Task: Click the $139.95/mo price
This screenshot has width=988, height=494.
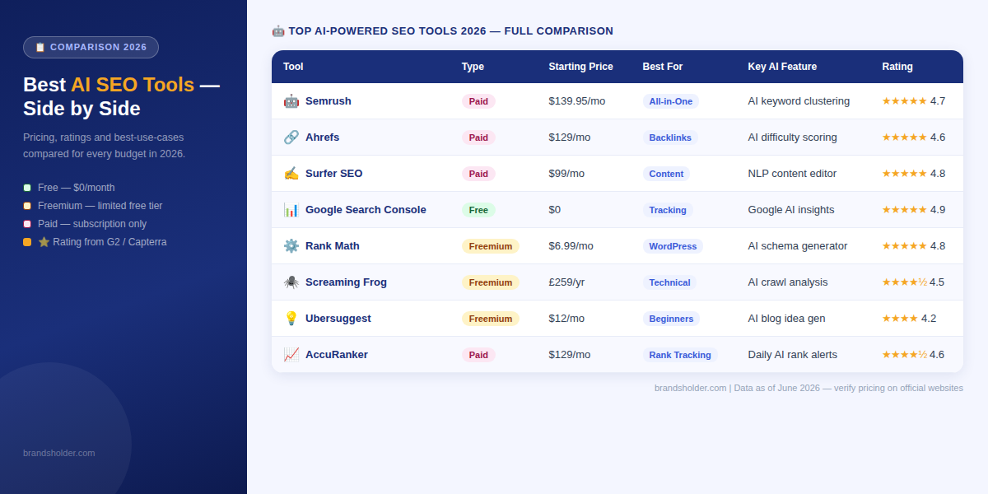Action: (x=577, y=101)
